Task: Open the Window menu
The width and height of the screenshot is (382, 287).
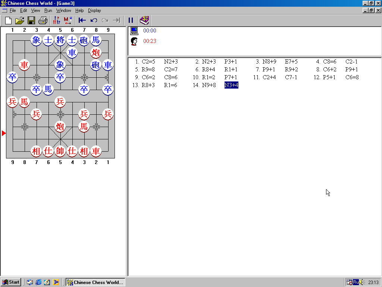Action: pyautogui.click(x=64, y=10)
